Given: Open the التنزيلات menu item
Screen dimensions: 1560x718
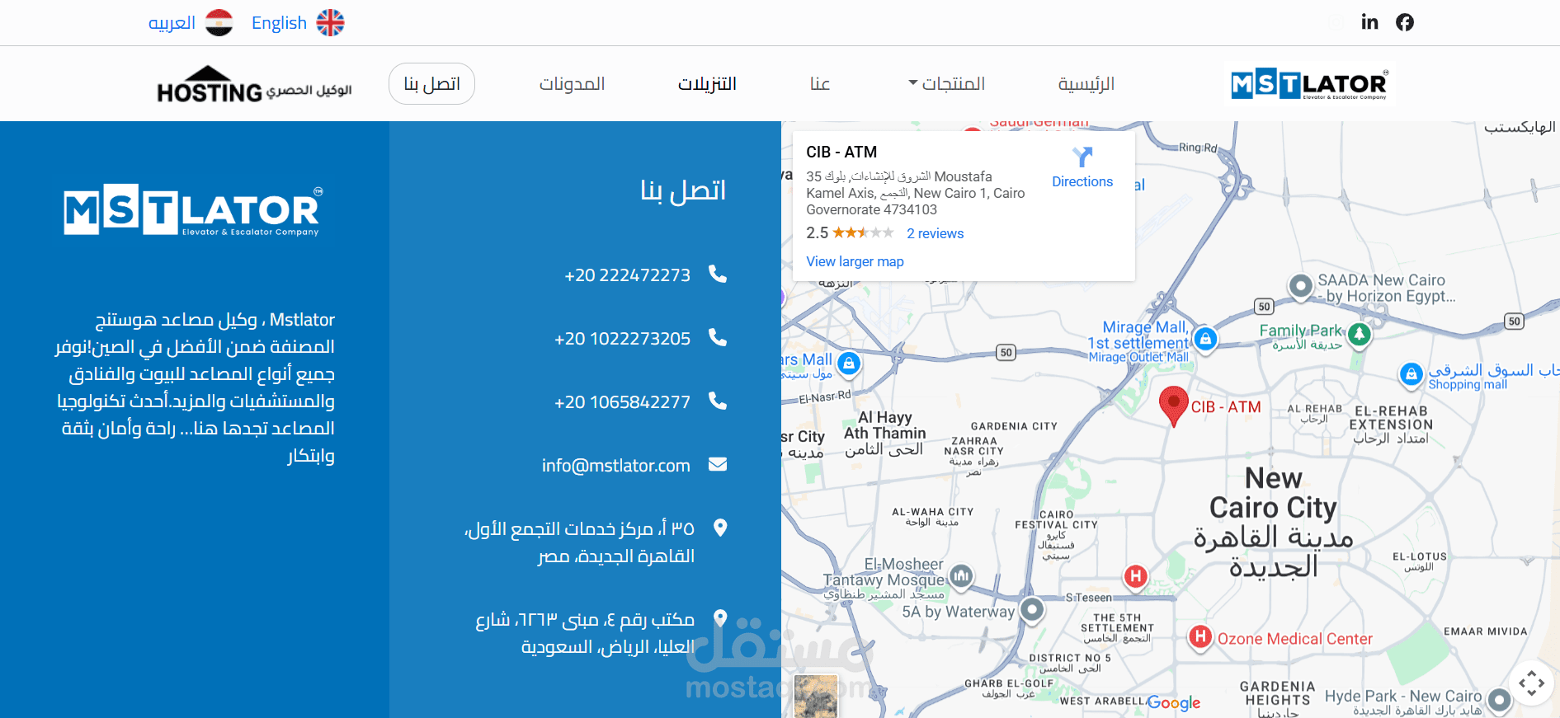Looking at the screenshot, I should (x=707, y=84).
